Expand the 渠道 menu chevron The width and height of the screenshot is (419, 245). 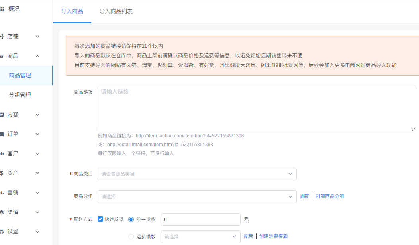(37, 212)
